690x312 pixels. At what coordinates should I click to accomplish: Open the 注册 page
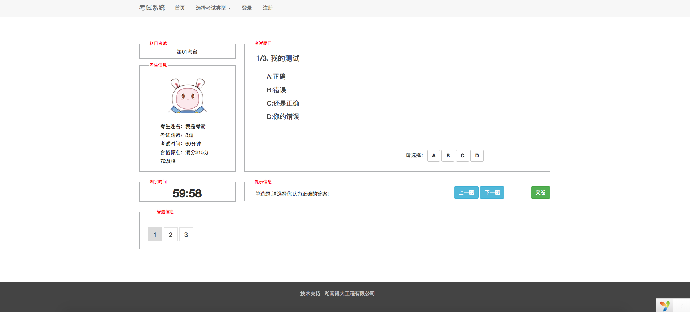coord(268,8)
